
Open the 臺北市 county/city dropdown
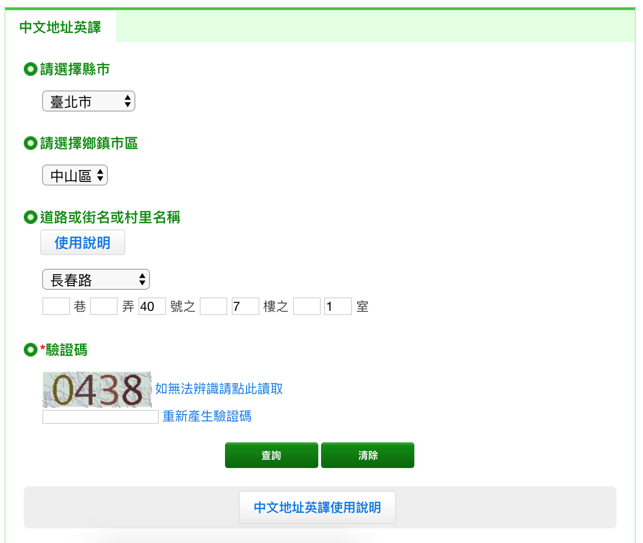(88, 101)
